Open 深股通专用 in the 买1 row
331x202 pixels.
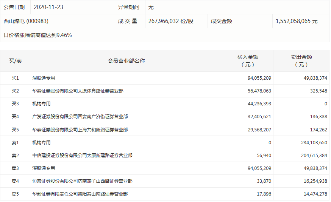tap(44, 78)
